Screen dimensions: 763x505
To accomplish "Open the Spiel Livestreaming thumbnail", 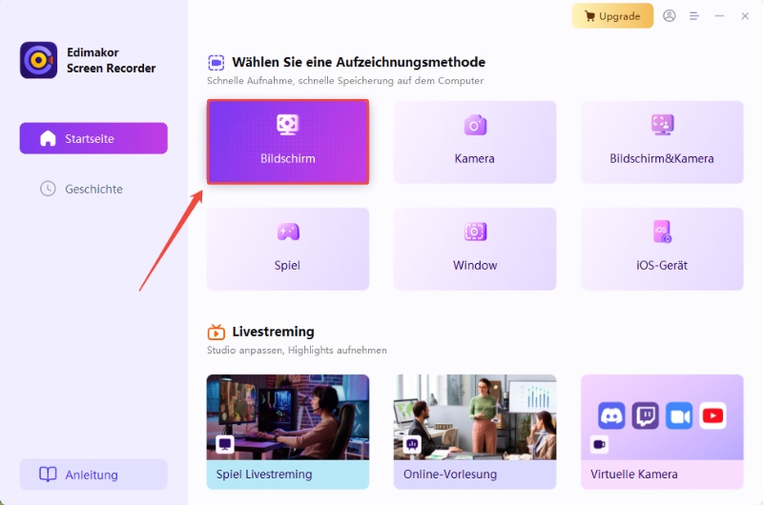I will click(x=287, y=417).
